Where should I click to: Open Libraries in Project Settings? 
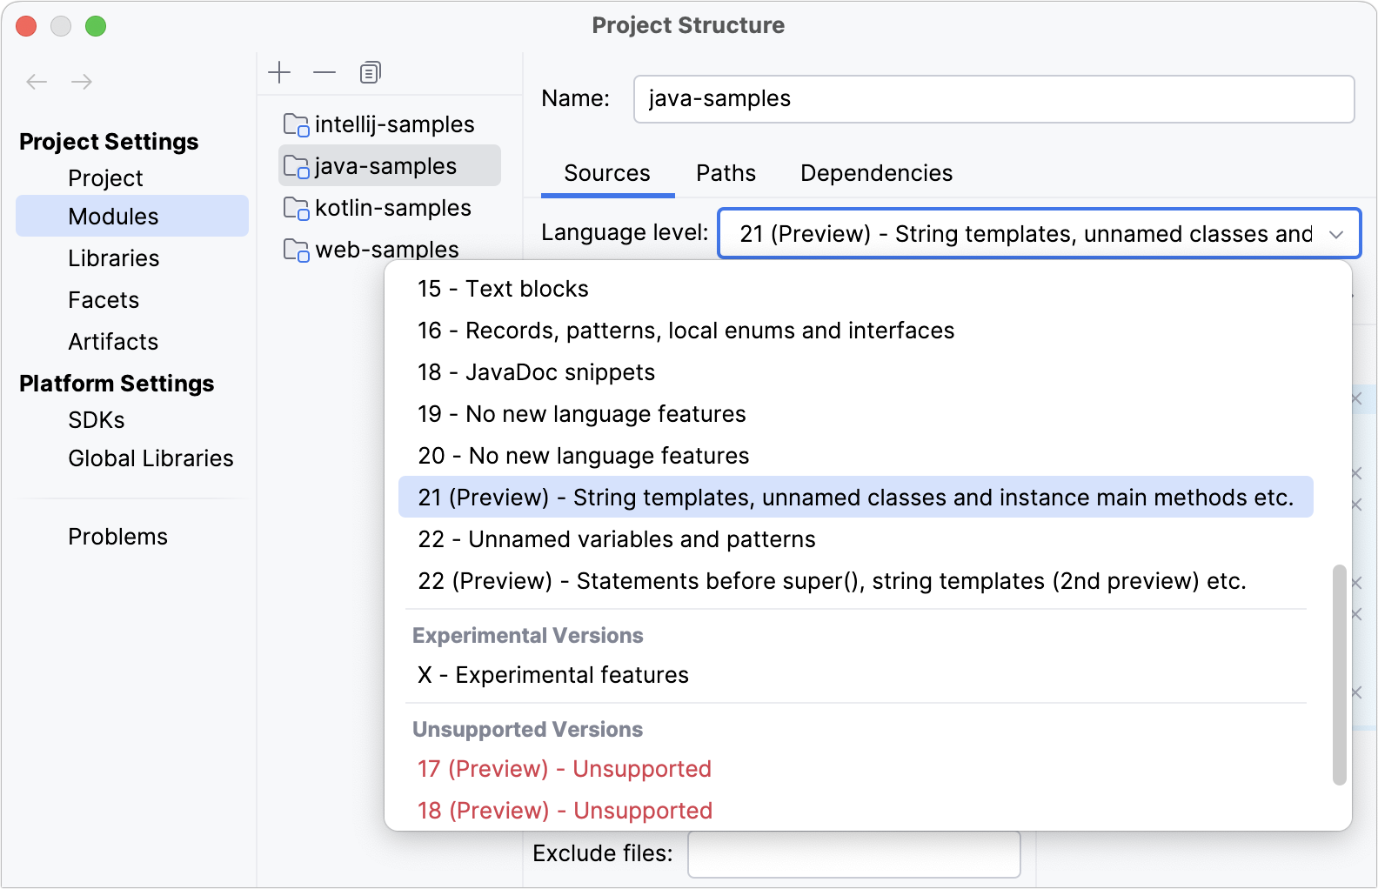(x=114, y=258)
